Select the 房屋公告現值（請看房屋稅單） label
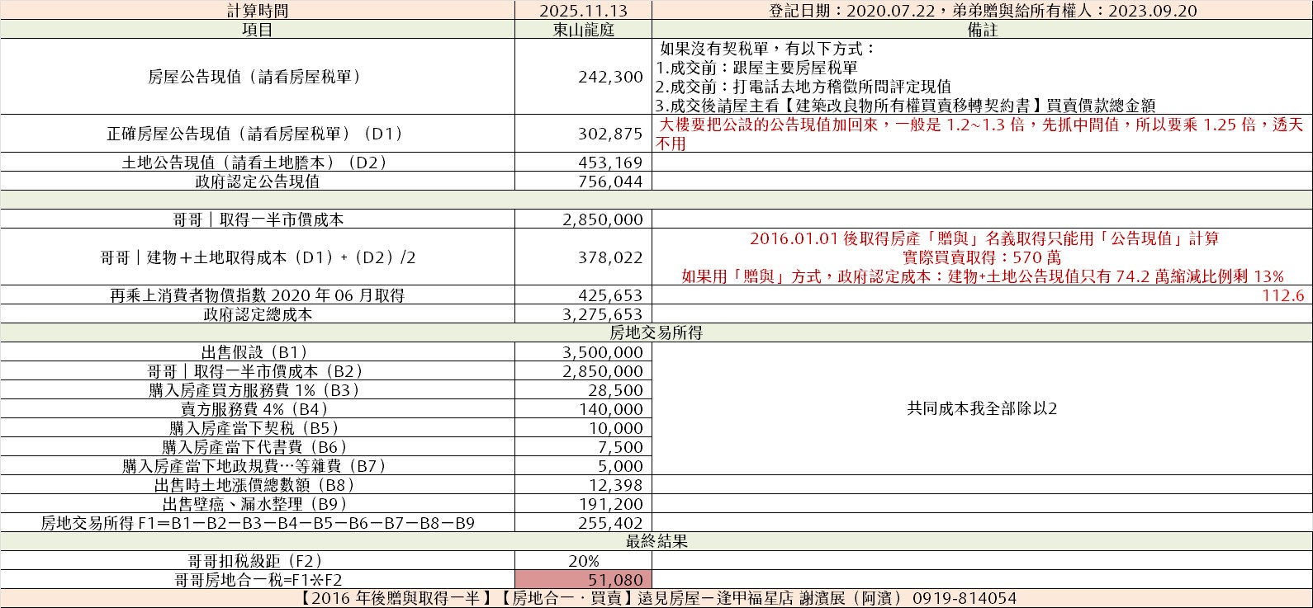The height and width of the screenshot is (608, 1313). tap(254, 77)
